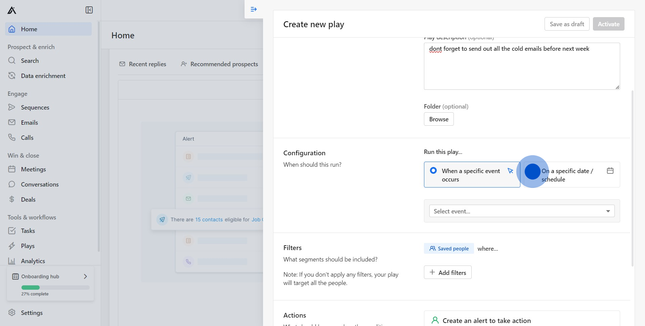Open Settings gear in sidebar
Viewport: 645px width, 326px height.
12,313
